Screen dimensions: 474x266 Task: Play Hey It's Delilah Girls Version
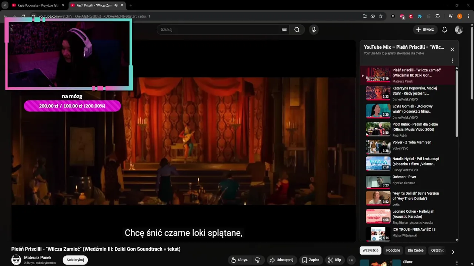coord(408,198)
